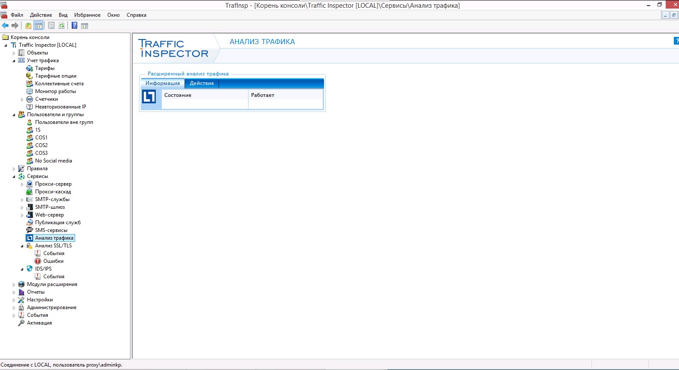Toggle the console tree view icon
679x370 pixels.
point(39,26)
